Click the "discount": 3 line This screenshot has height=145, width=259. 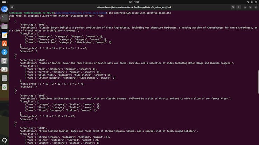[x=29, y=119]
